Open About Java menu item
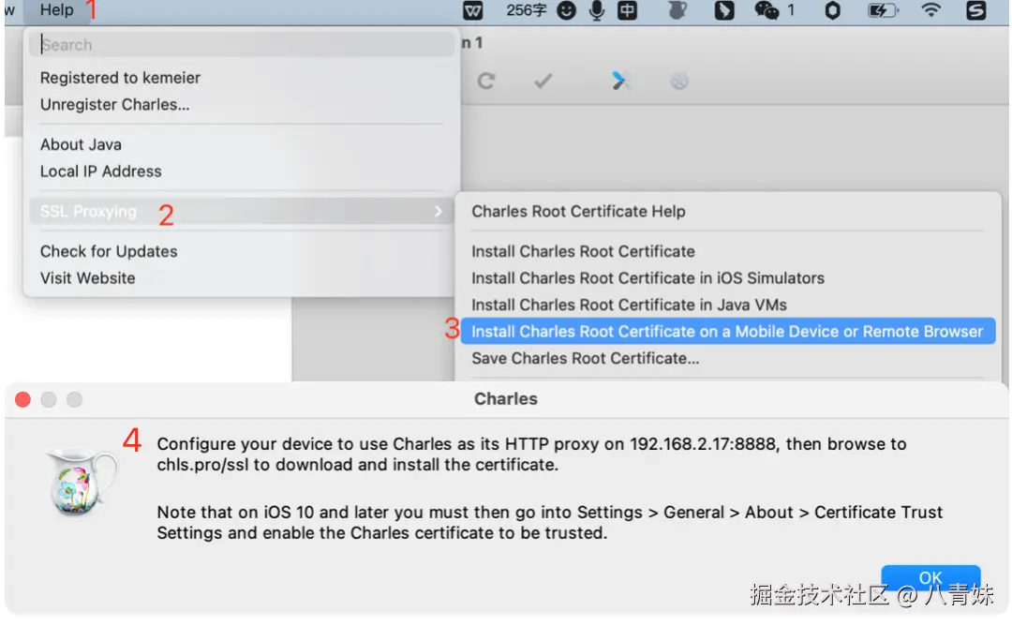 pos(81,144)
